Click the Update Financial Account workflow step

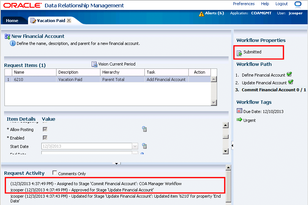click(264, 83)
